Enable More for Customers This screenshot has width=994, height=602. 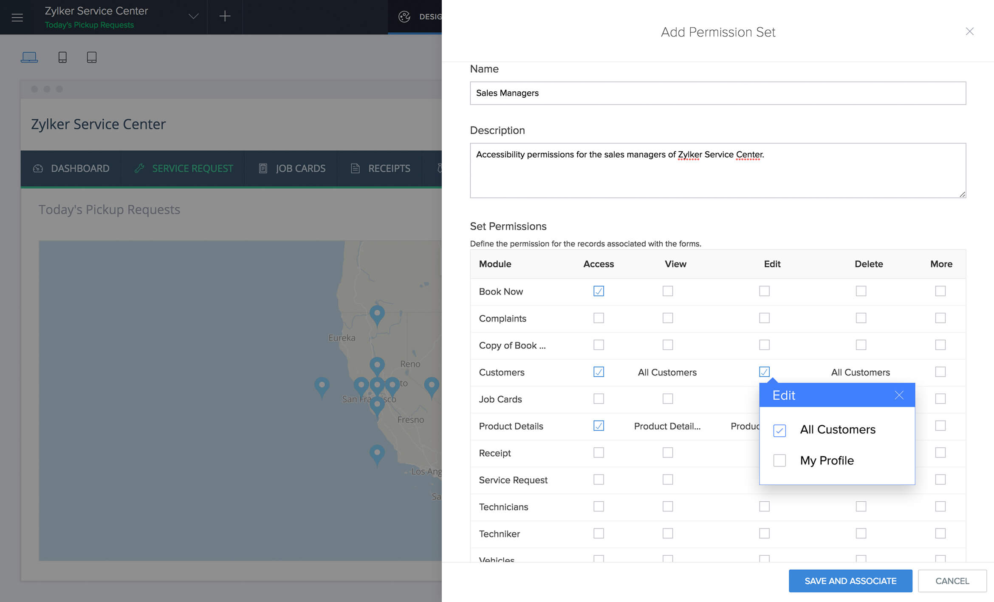click(x=940, y=372)
